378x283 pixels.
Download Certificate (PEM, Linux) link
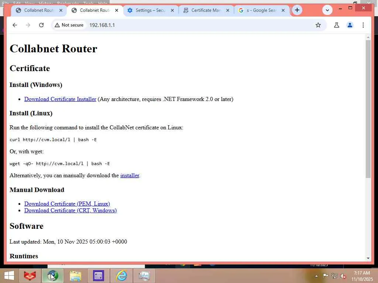point(67,204)
